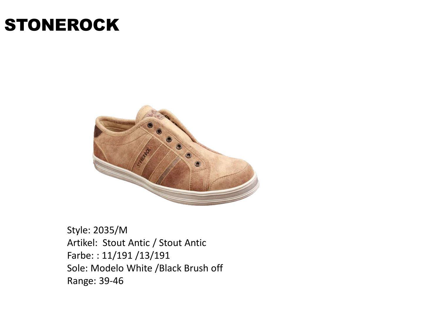Click the Style: 2035/M text line
Viewport: 423px width, 317px height.
tap(97, 230)
